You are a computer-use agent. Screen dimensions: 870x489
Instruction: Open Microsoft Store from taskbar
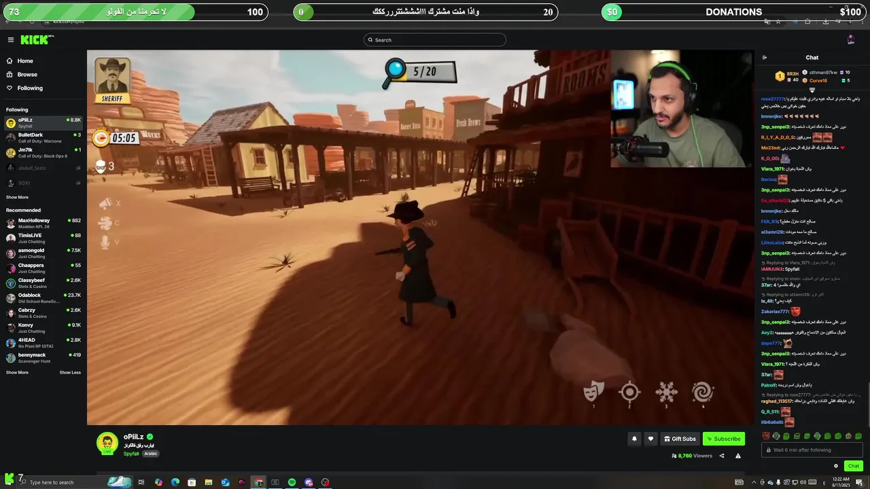pos(192,482)
